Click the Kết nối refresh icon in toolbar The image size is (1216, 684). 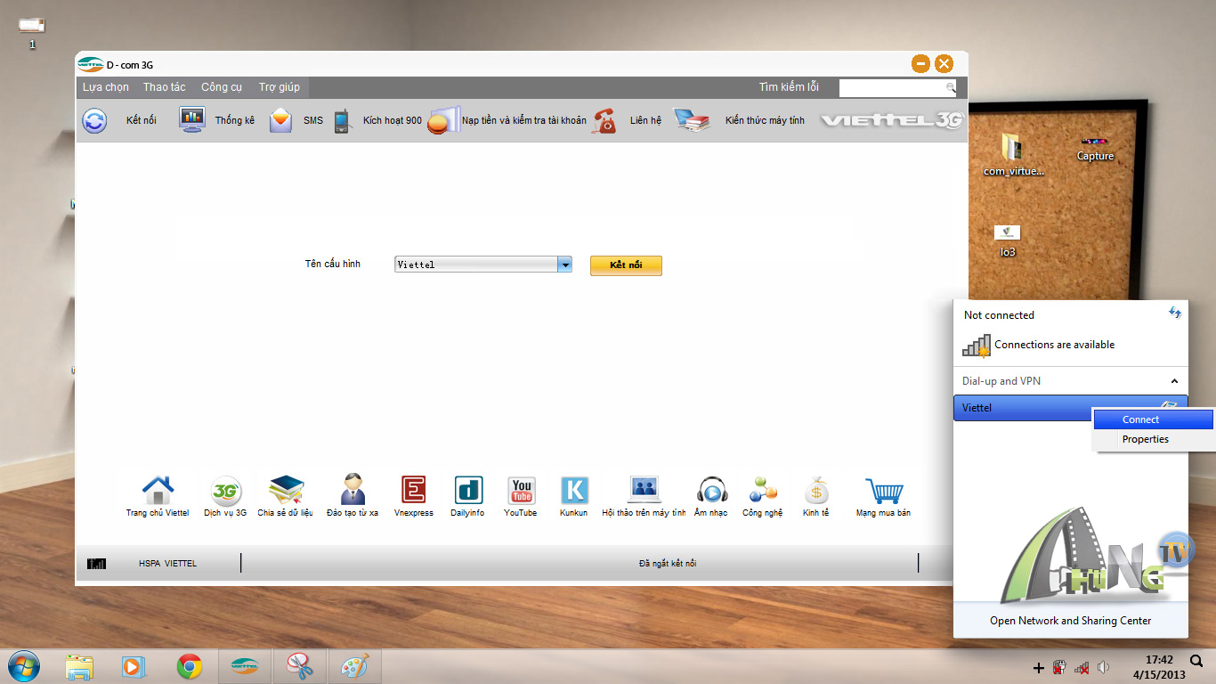coord(94,120)
